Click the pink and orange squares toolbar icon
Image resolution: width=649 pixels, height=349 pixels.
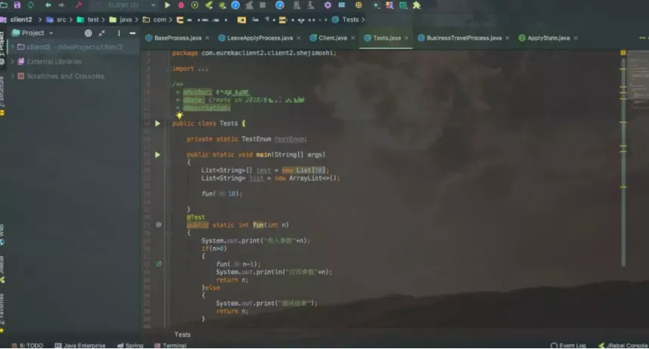point(390,5)
